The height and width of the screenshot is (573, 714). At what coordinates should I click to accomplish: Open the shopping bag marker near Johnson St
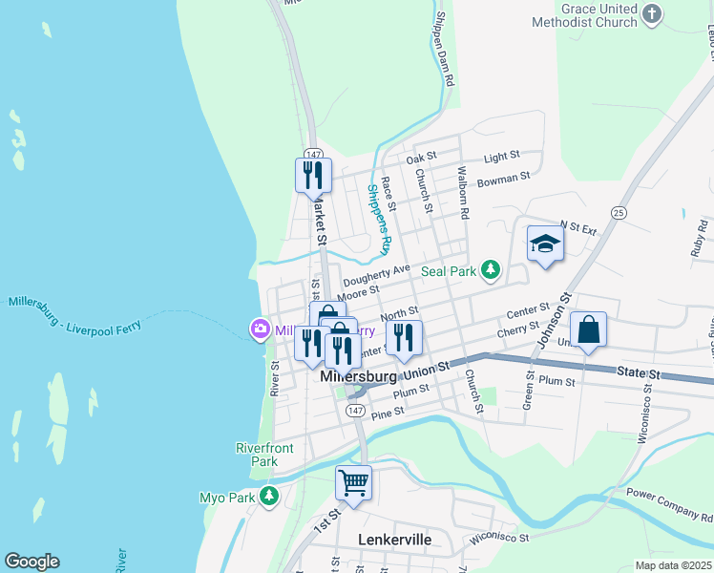point(590,330)
